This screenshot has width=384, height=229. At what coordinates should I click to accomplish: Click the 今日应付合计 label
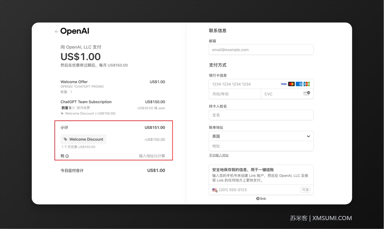[x=72, y=171]
